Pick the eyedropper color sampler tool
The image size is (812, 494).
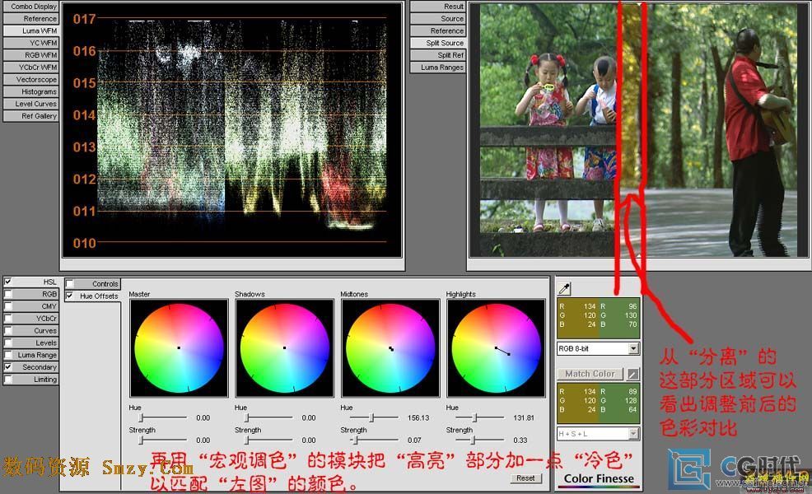coord(564,288)
